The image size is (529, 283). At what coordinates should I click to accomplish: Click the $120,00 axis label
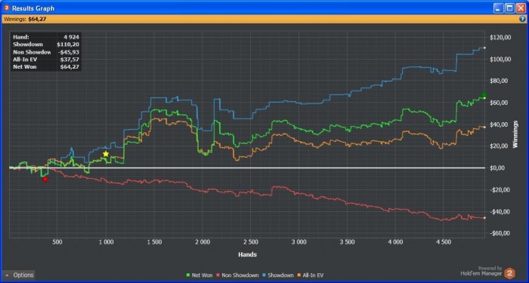tap(500, 38)
